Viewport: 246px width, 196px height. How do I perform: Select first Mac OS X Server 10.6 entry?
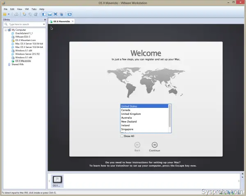point(29,43)
